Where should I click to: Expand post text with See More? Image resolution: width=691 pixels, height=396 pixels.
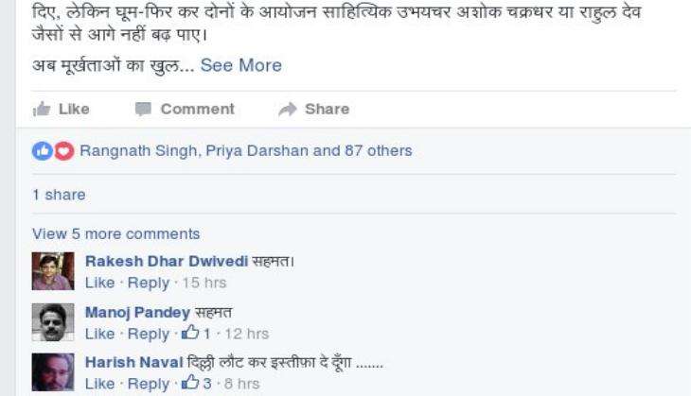[241, 65]
